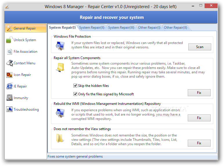Click status bar text 'Fixes some system general problems'
224x166 pixels.
click(x=75, y=156)
